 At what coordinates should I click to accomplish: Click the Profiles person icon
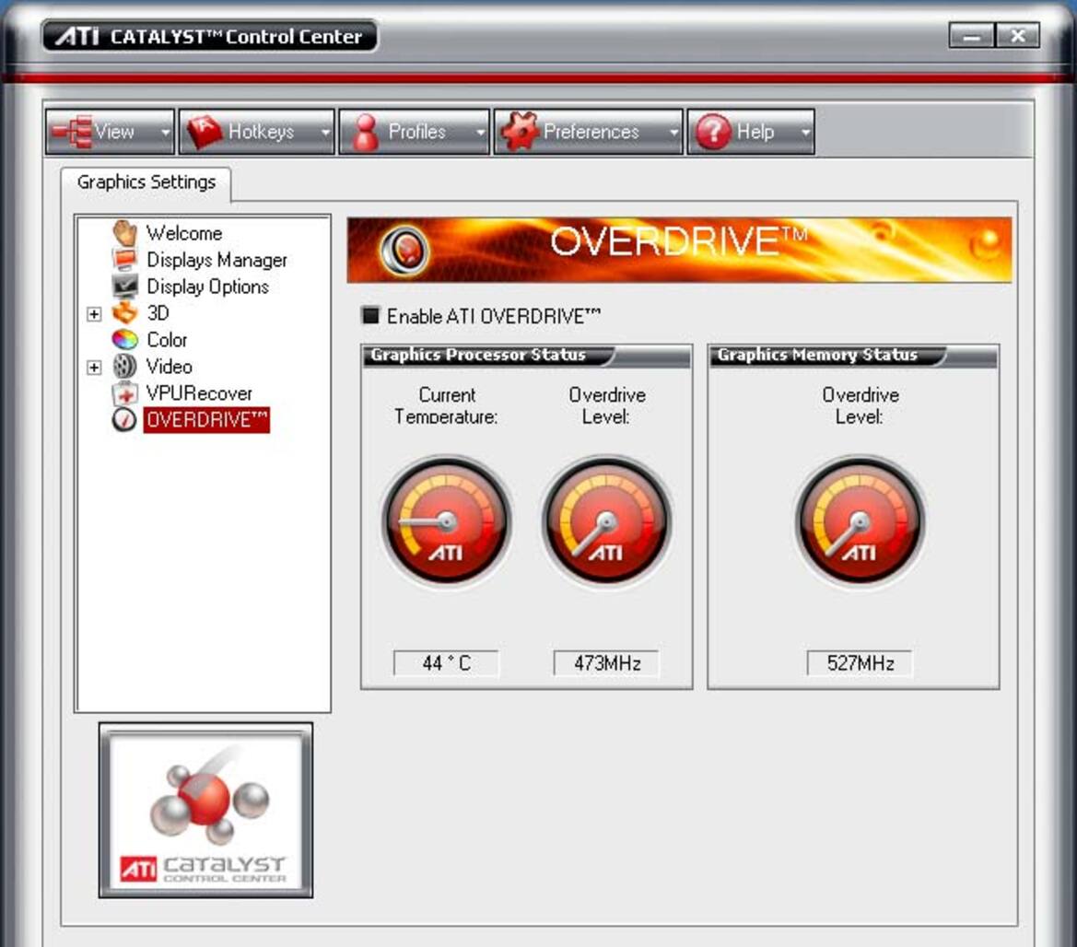[x=366, y=131]
